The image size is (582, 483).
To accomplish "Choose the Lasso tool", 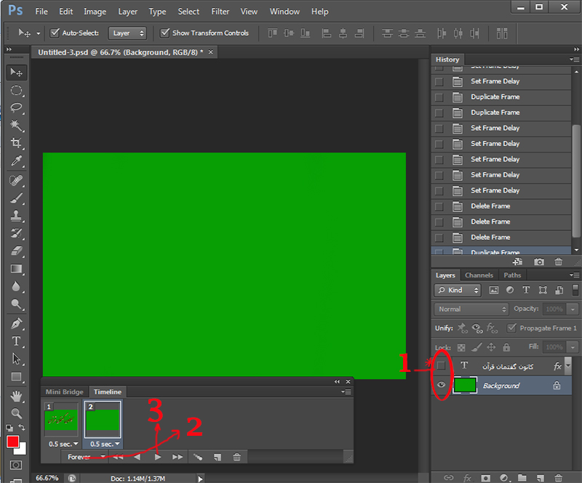I will [x=16, y=107].
